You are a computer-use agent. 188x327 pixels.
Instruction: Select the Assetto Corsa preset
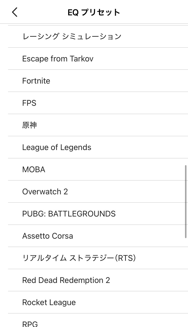point(48,236)
